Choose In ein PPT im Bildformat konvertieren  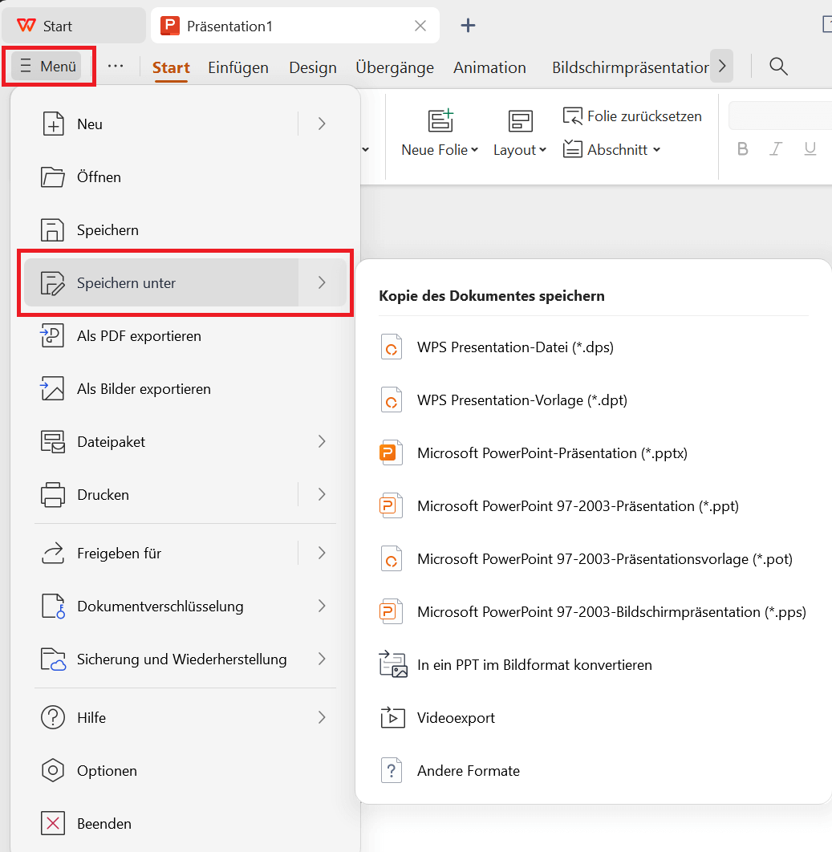(534, 665)
